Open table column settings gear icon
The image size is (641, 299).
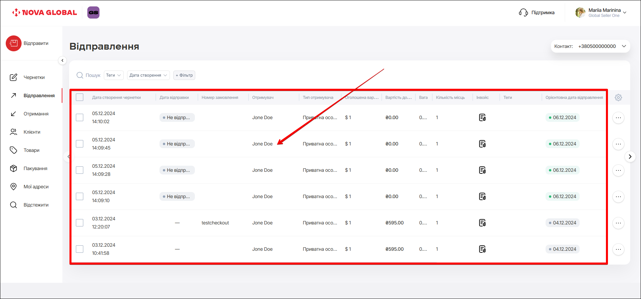click(x=618, y=98)
